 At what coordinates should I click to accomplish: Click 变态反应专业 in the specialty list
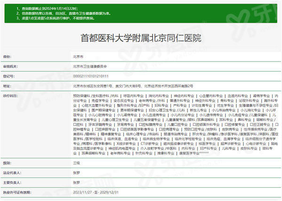(124, 100)
